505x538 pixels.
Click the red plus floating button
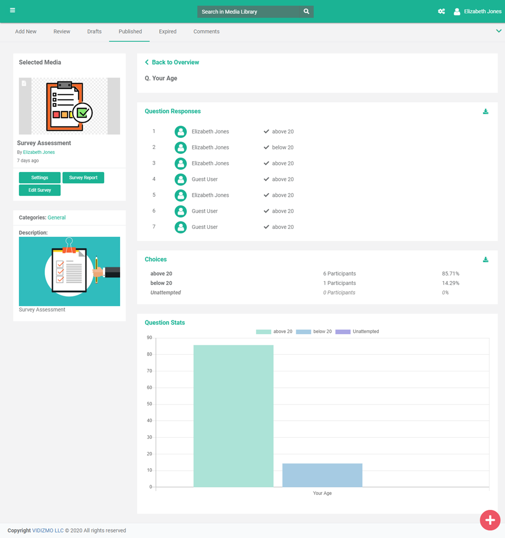(x=490, y=520)
